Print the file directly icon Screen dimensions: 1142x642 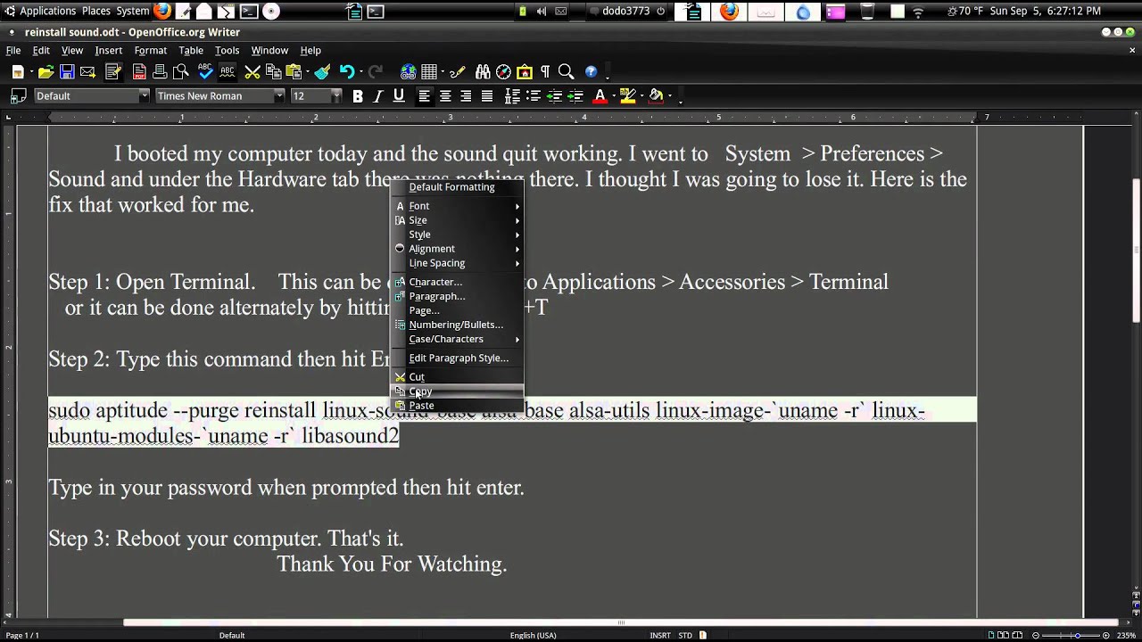coord(160,72)
